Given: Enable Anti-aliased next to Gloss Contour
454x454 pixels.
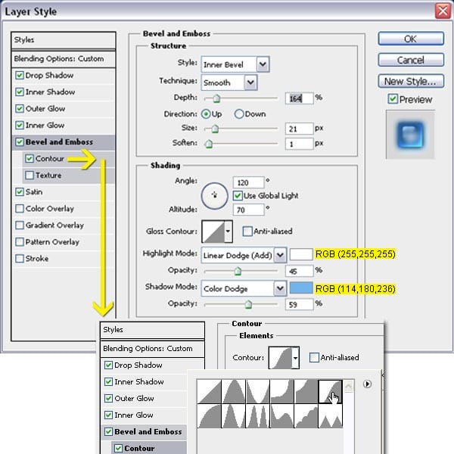Looking at the screenshot, I should (247, 232).
